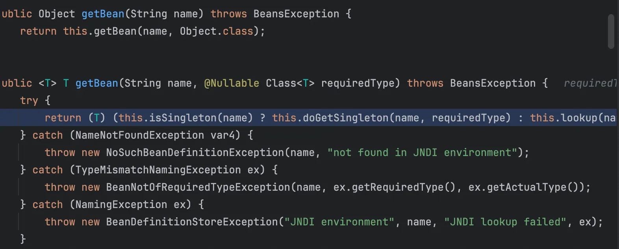
Task: Click BeansException in the first method signature
Action: pyautogui.click(x=296, y=14)
